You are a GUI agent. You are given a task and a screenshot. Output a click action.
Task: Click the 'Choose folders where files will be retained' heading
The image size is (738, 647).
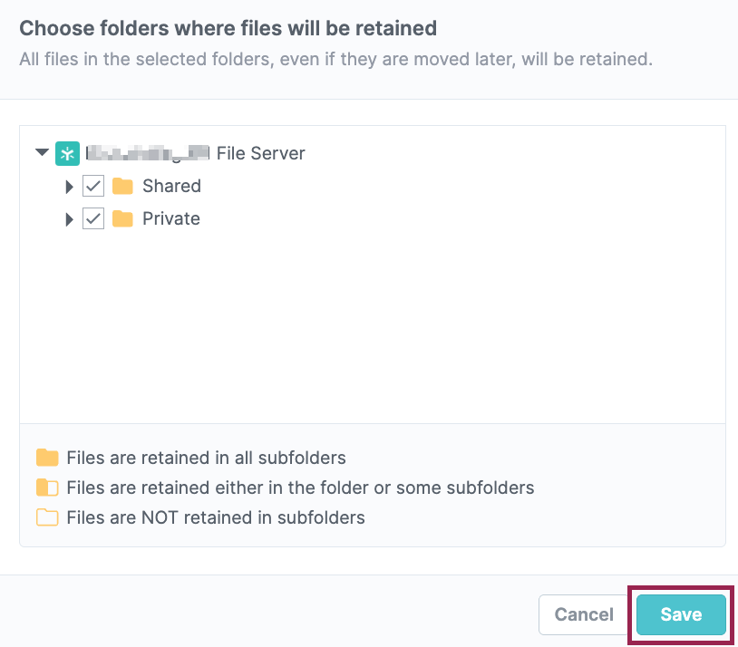tap(228, 28)
